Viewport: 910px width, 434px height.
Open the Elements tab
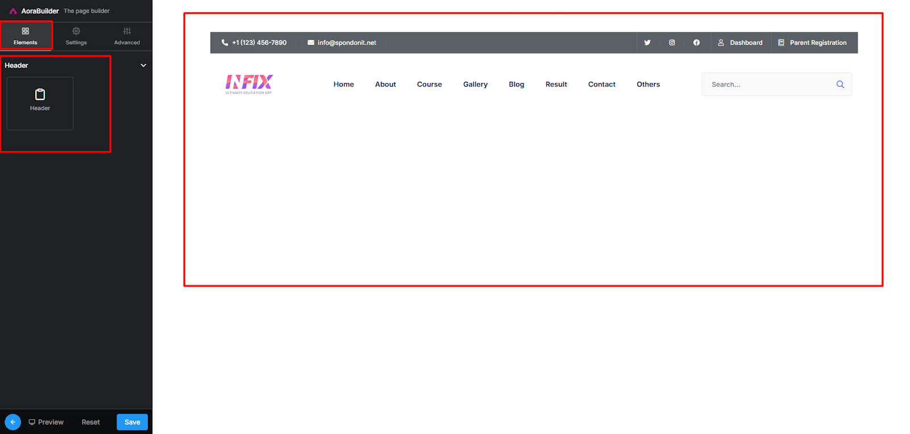[x=26, y=36]
